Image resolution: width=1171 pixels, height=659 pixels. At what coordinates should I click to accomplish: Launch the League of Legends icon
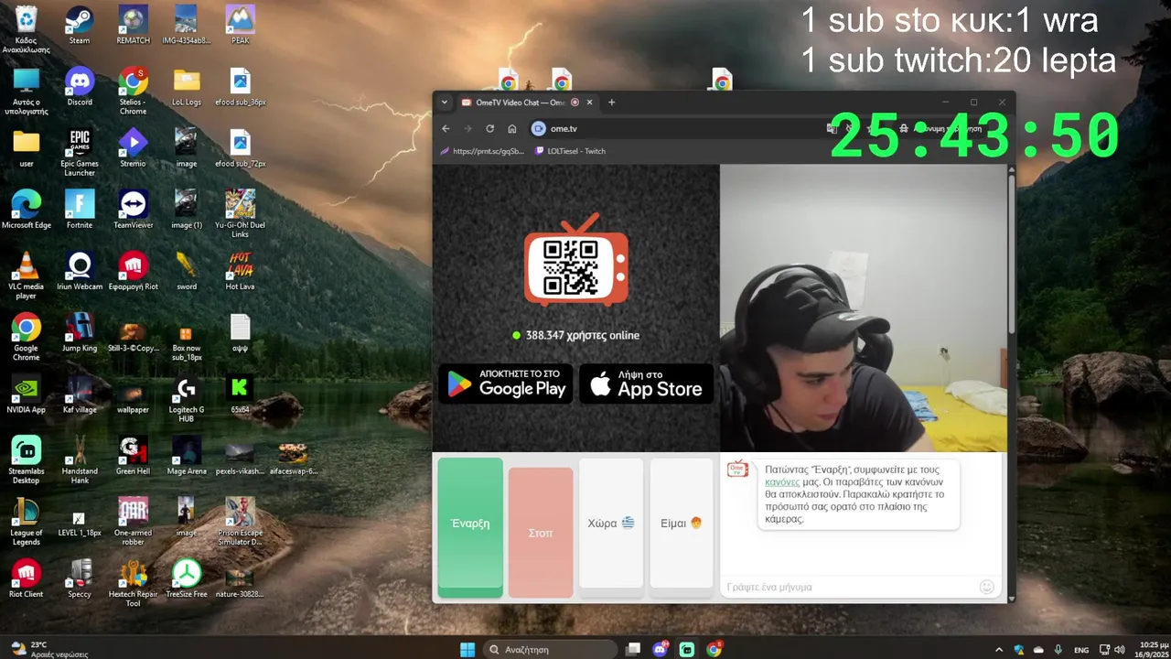[26, 521]
